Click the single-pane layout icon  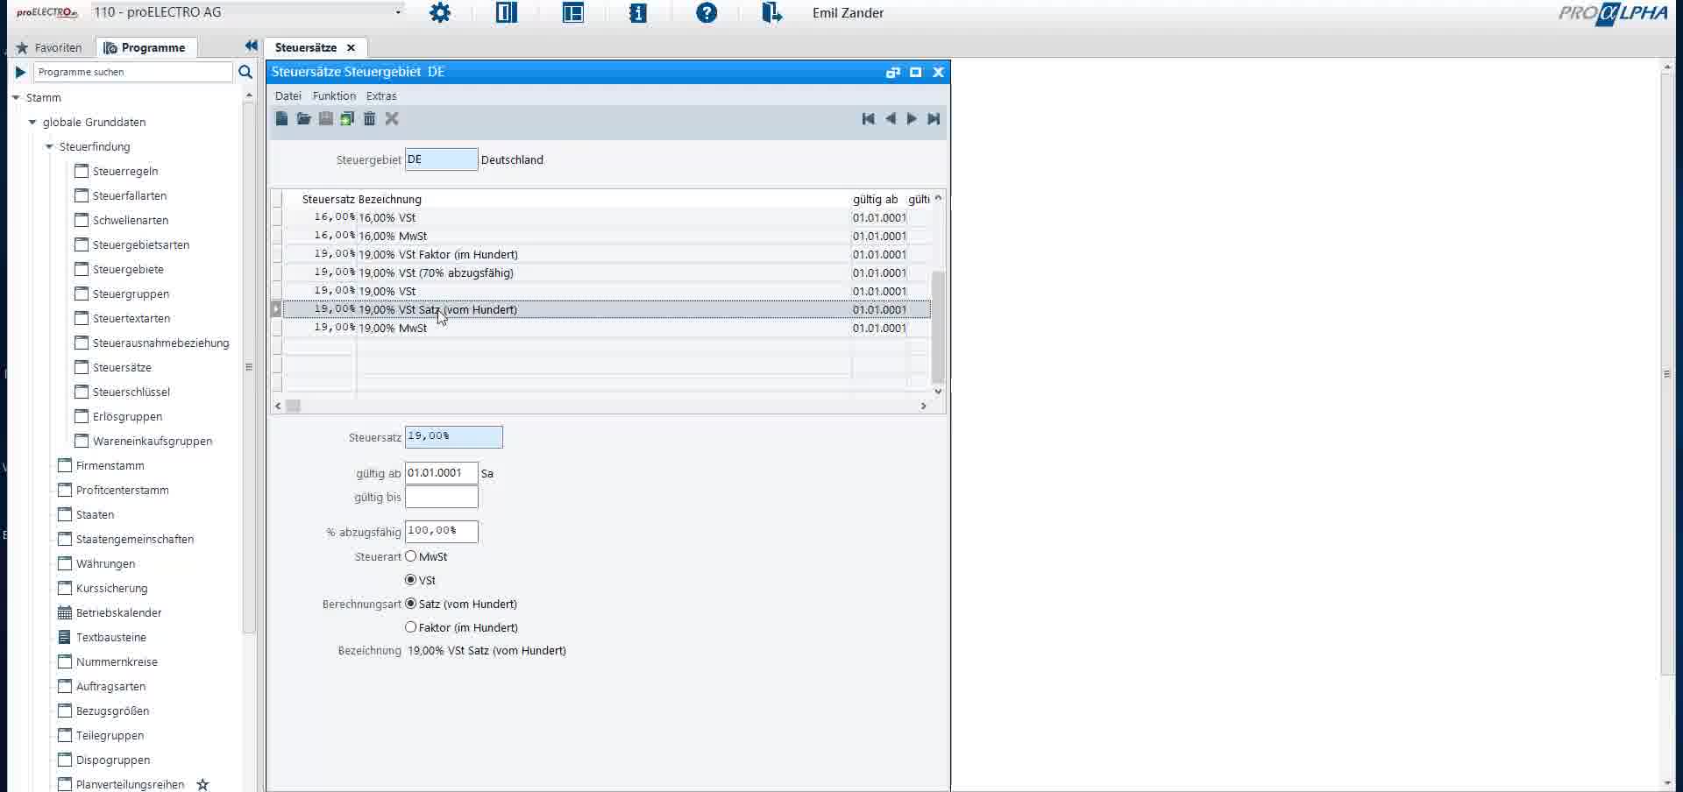point(507,13)
